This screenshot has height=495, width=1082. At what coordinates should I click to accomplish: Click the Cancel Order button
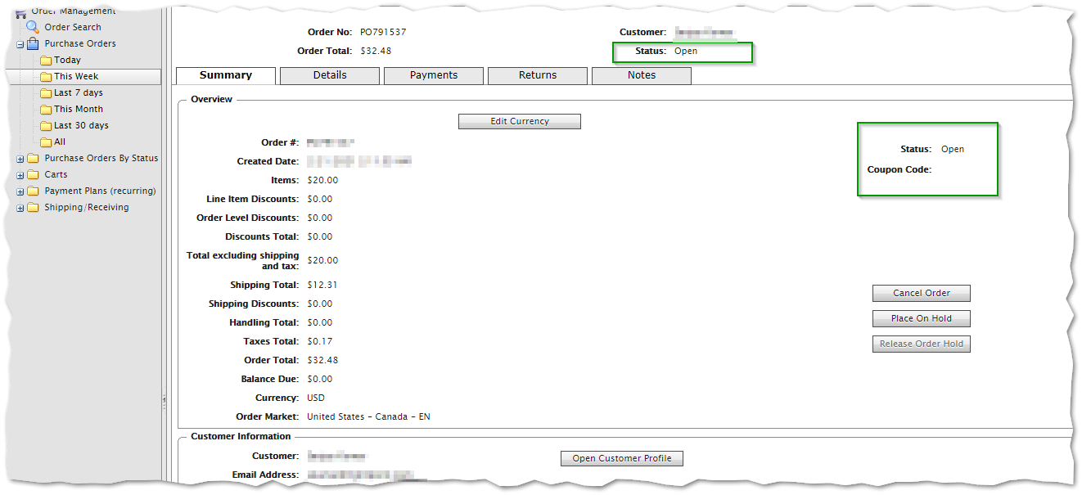[x=922, y=293]
